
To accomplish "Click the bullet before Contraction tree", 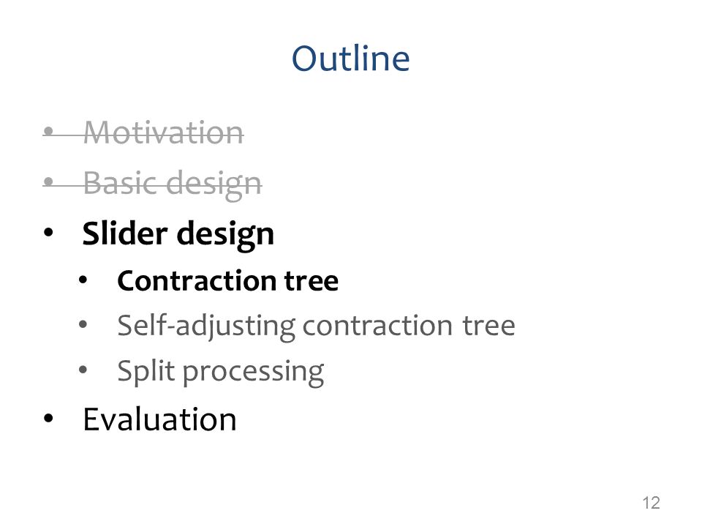I will point(83,280).
